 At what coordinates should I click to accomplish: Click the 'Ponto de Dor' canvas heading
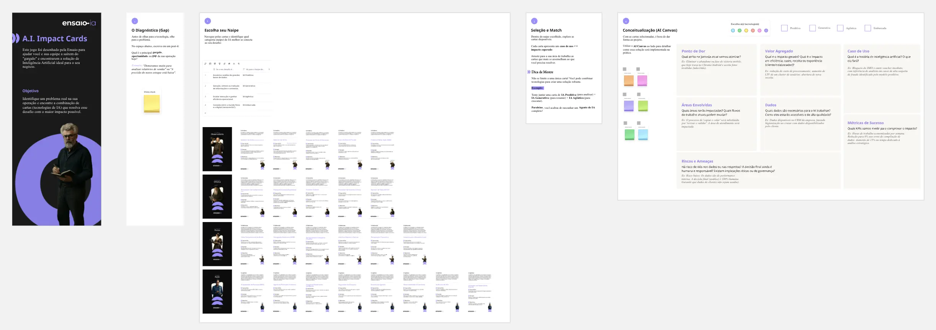pyautogui.click(x=693, y=51)
